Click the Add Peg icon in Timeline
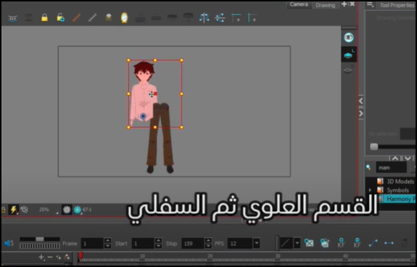 (67, 257)
